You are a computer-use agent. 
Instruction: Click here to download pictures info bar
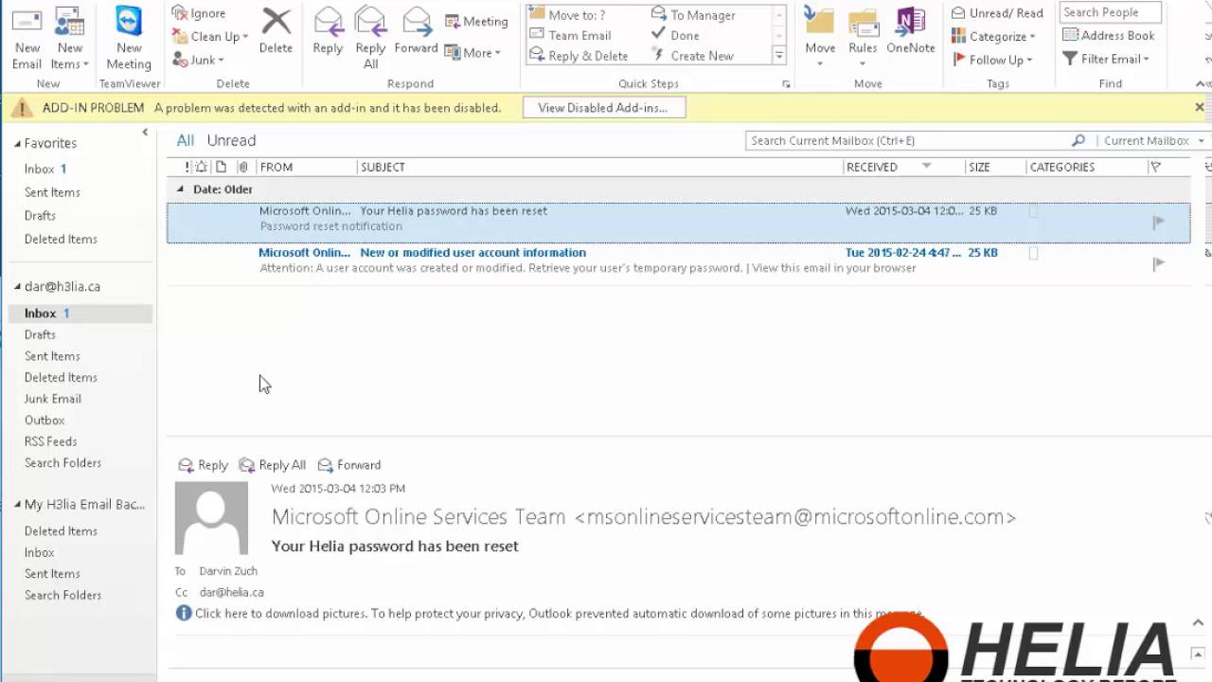click(549, 614)
